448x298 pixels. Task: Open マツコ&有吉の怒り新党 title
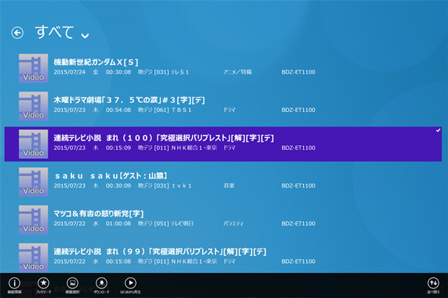pyautogui.click(x=99, y=213)
